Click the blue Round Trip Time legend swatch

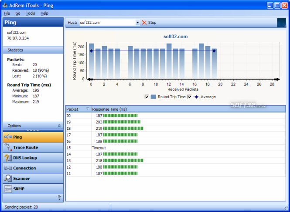pyautogui.click(x=154, y=97)
